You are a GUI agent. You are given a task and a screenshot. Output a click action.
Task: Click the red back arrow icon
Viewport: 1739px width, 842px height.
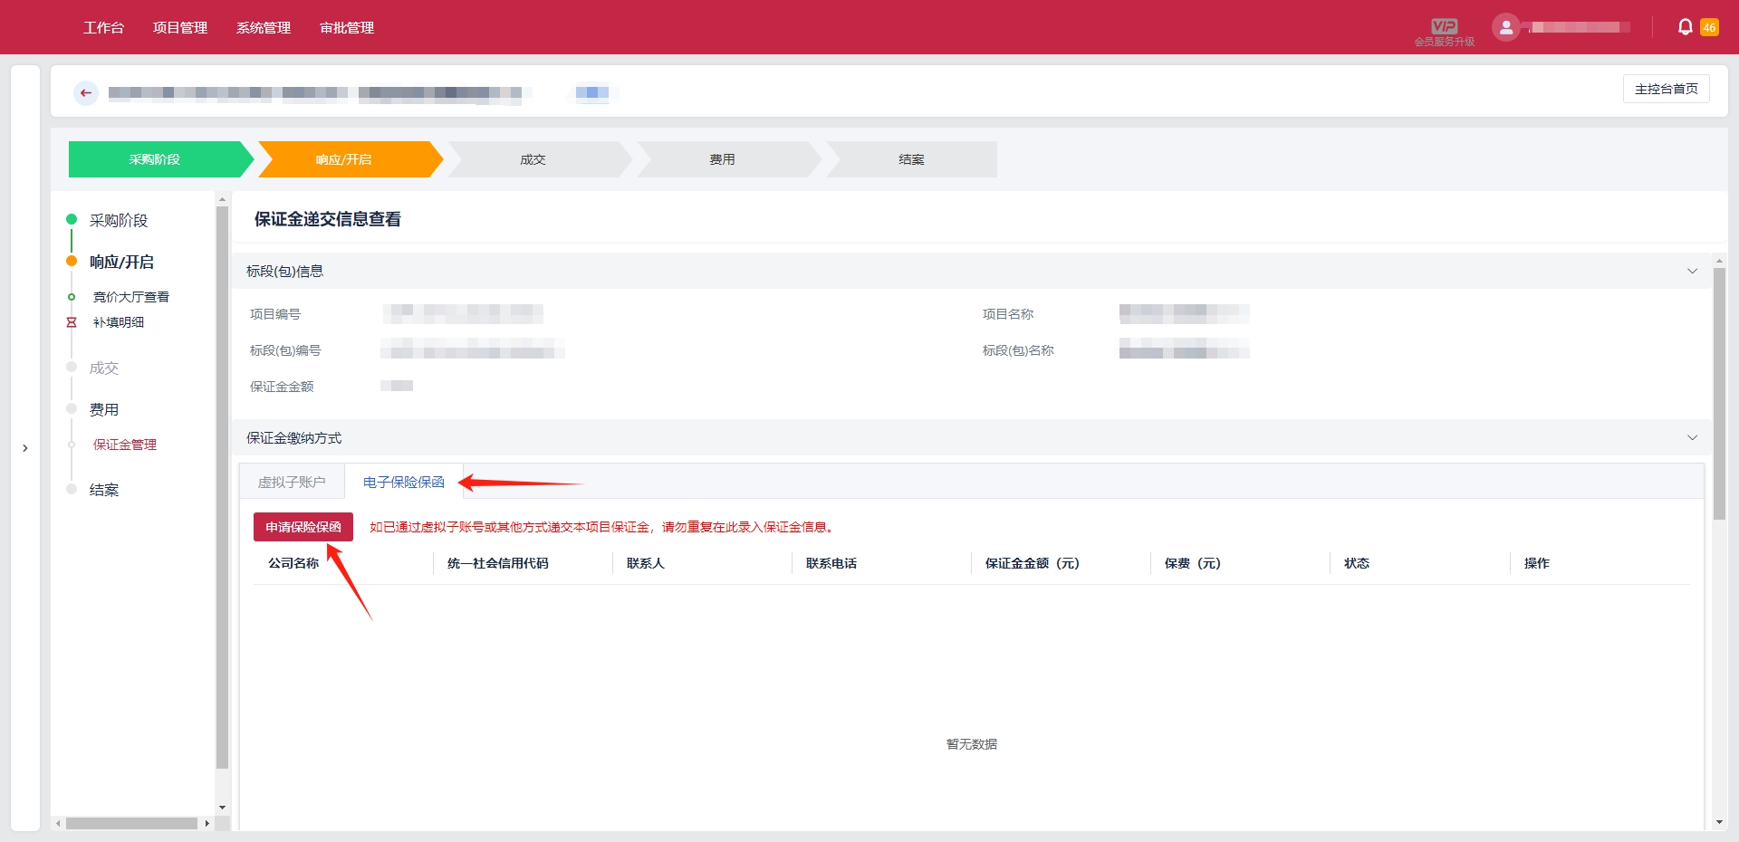86,92
